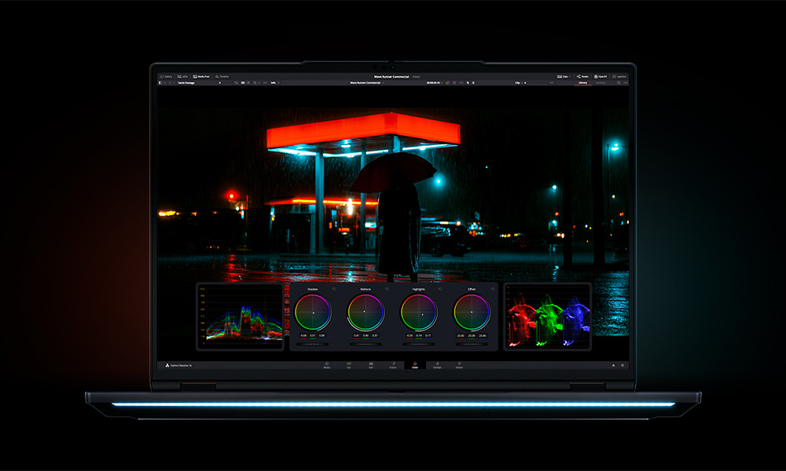Viewport: 786px width, 471px height.
Task: Switch to the Media page
Action: click(327, 365)
